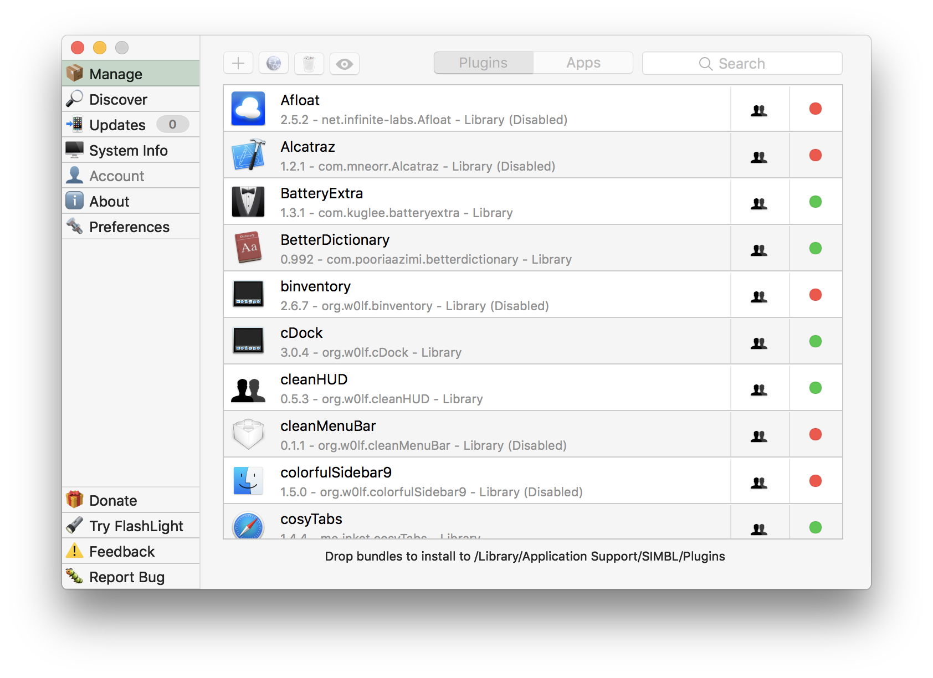Click the trash delete icon in toolbar
The image size is (933, 678).
click(309, 63)
